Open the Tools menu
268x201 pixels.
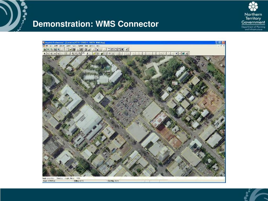point(56,46)
